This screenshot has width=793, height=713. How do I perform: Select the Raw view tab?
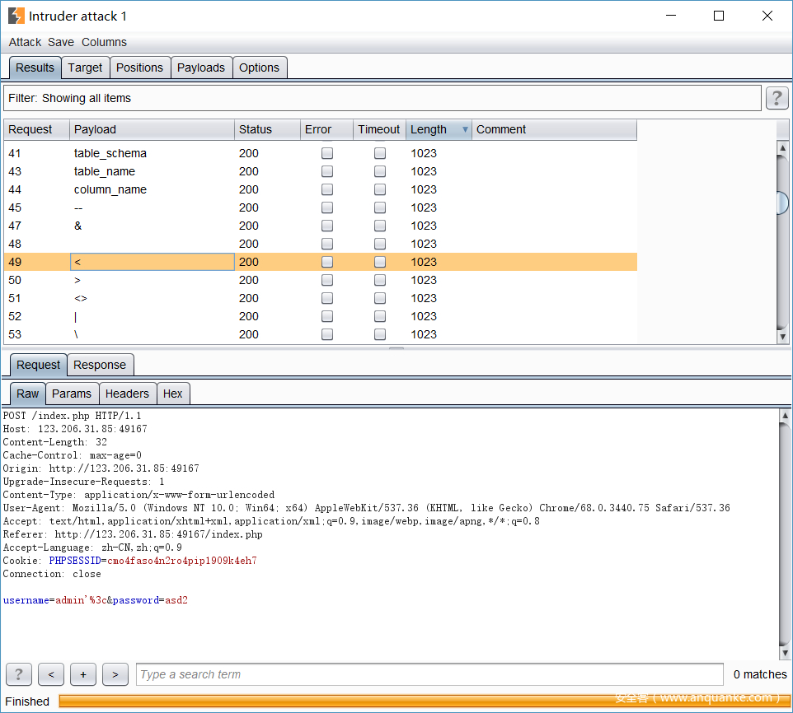(27, 394)
